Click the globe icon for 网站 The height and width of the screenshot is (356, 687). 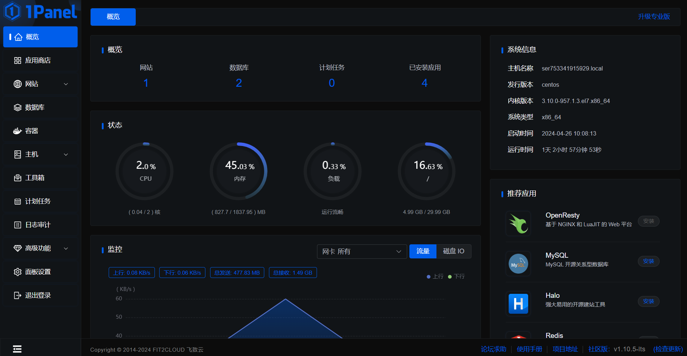[x=17, y=84]
